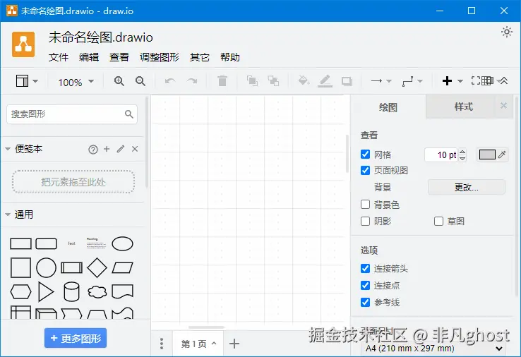Select the cloud shape in General
The image size is (521, 357).
[97, 292]
